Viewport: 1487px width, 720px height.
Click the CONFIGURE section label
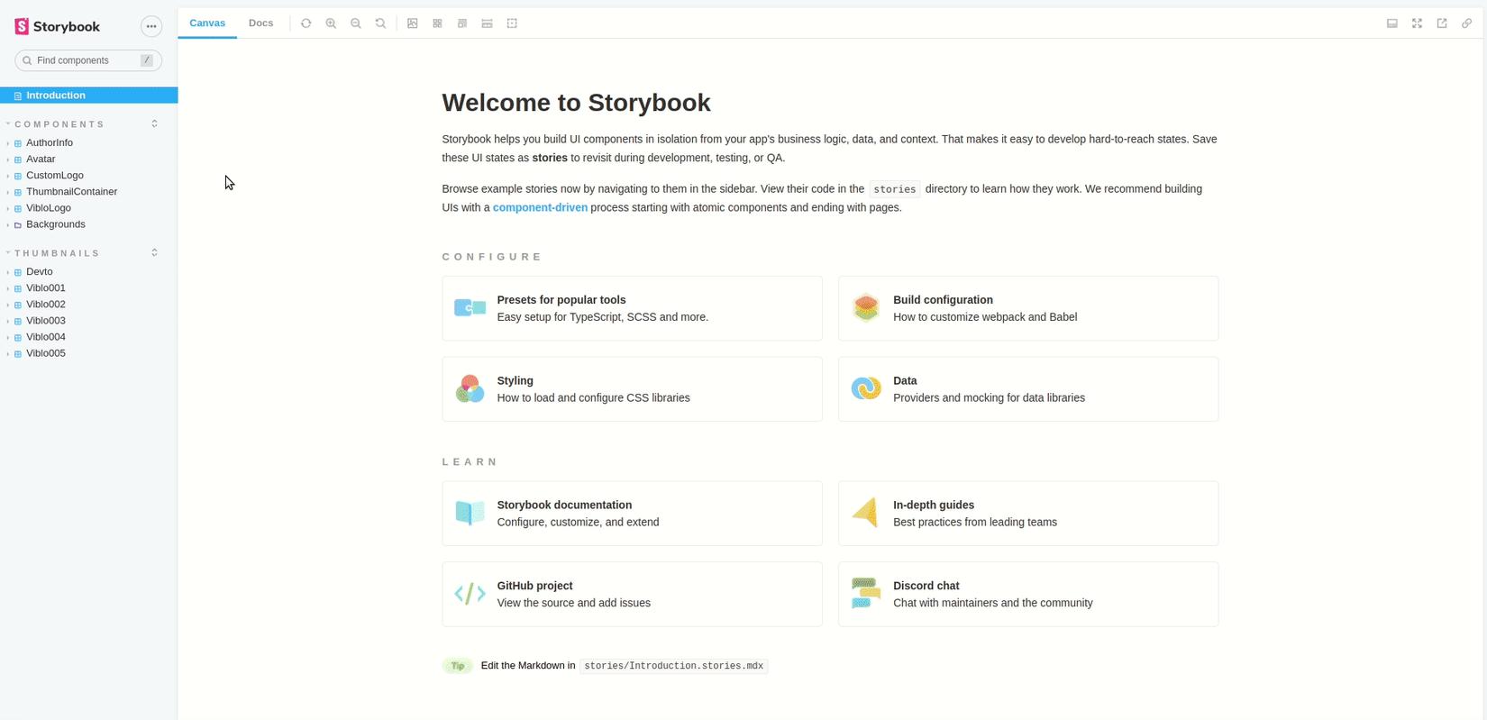pos(492,257)
